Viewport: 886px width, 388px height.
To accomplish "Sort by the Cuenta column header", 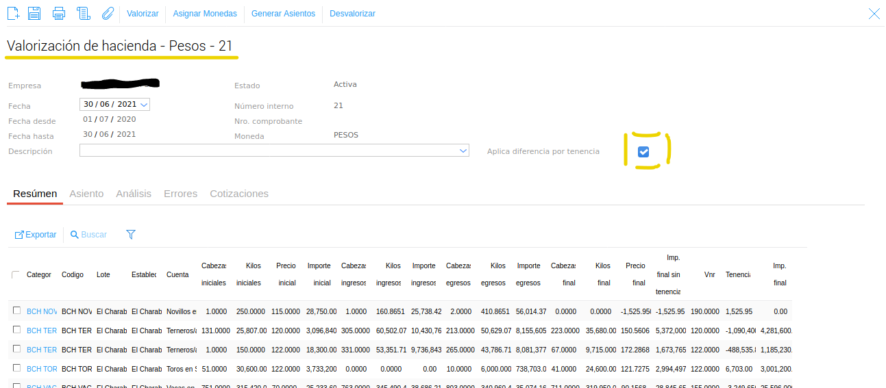I will click(177, 274).
